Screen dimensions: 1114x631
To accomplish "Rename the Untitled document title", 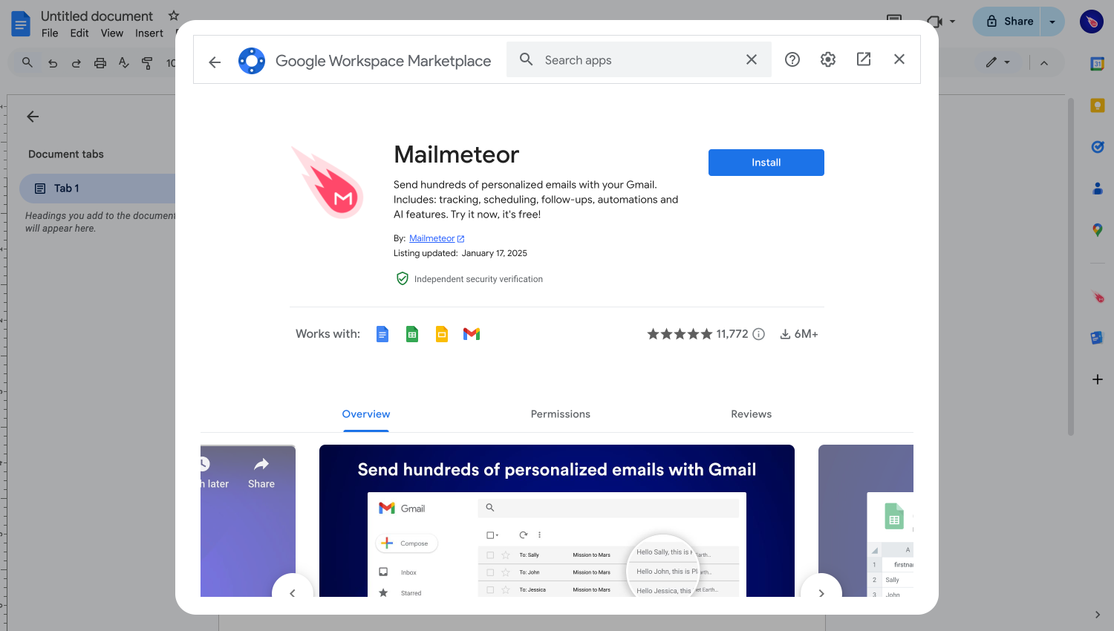I will pyautogui.click(x=97, y=16).
